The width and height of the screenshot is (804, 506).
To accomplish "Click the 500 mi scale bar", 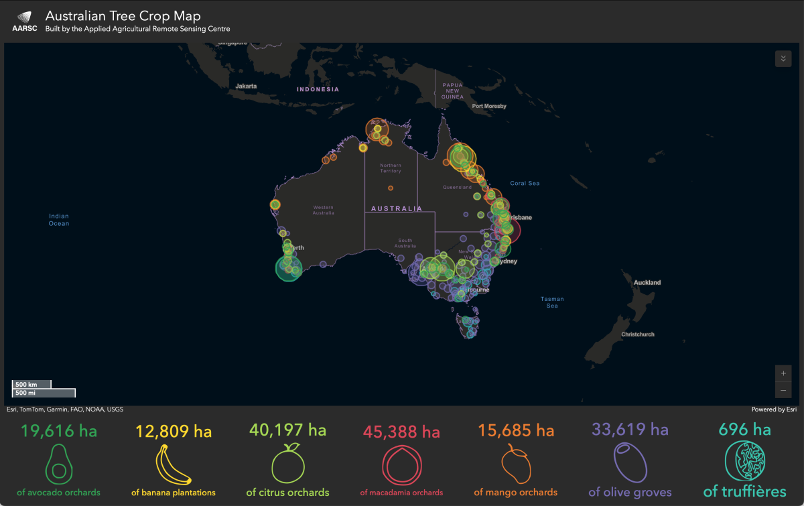I will [x=44, y=393].
